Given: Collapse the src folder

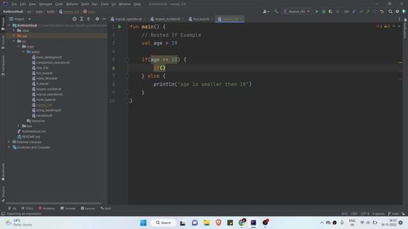Looking at the screenshot, I should click(14, 41).
